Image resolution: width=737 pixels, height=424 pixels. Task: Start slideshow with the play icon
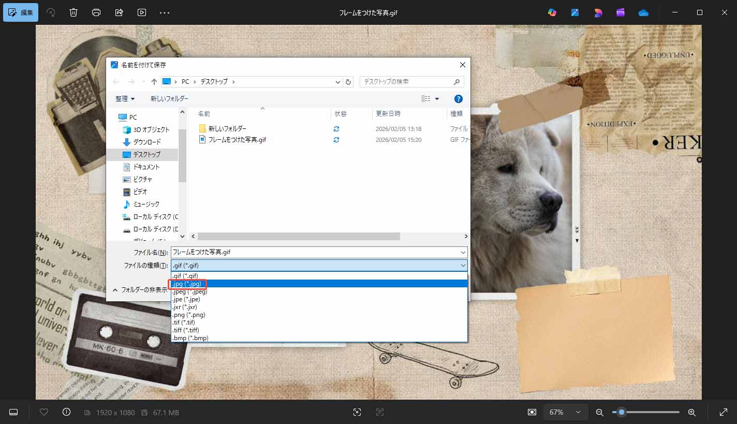click(x=142, y=12)
